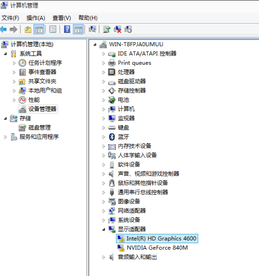
Task: Click the disable device down-arrow icon
Action: click(128, 29)
